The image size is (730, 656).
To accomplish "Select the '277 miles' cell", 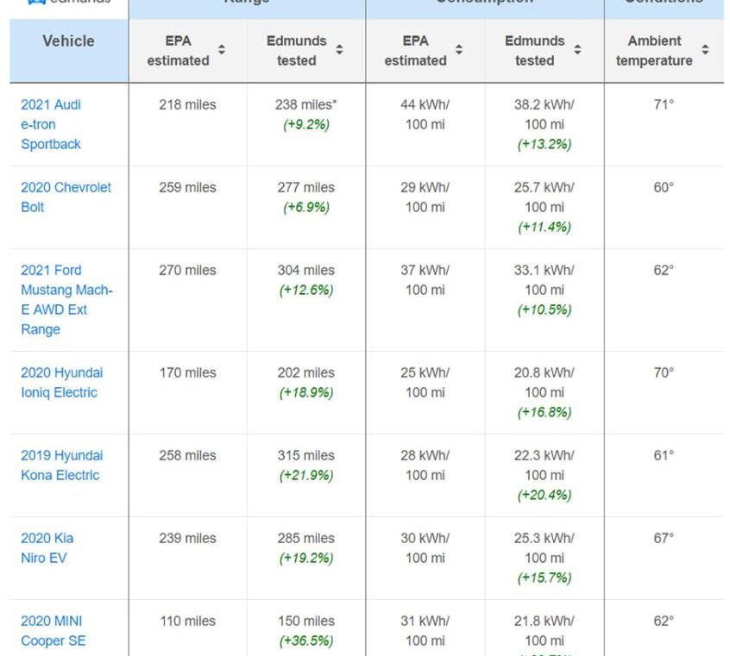I will [x=305, y=188].
